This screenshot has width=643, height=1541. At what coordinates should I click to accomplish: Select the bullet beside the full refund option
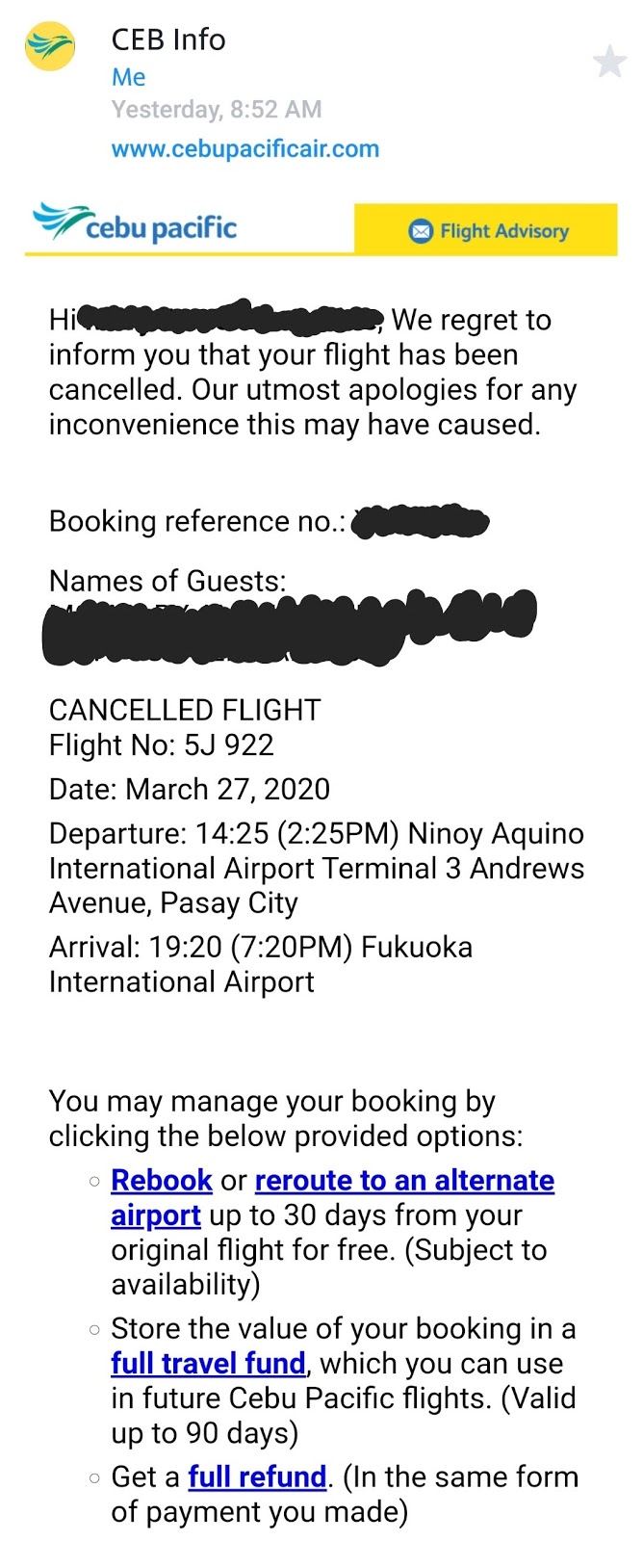coord(92,1477)
